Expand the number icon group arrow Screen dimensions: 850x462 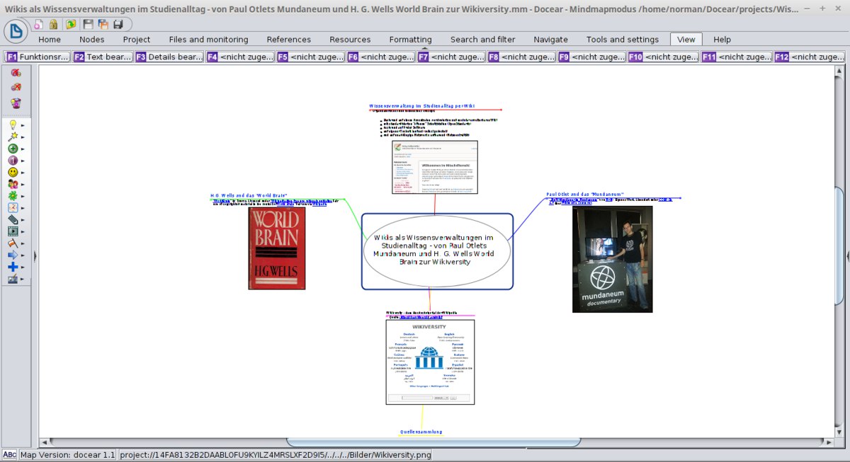pos(23,161)
